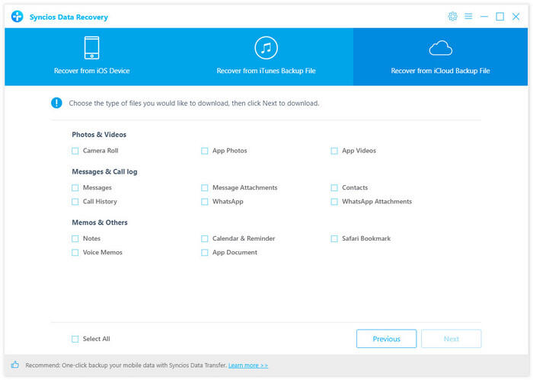The height and width of the screenshot is (380, 533).
Task: Open the settings gear icon
Action: pos(453,16)
